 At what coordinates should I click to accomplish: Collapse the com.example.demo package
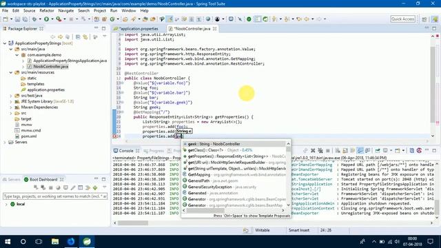point(17,55)
